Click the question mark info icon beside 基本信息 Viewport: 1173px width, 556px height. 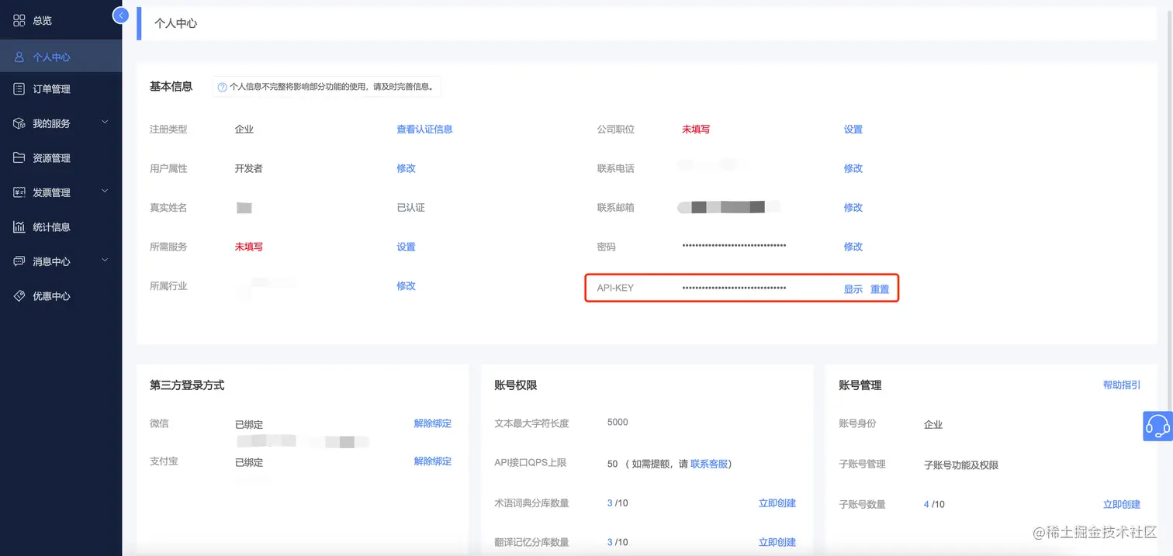[x=222, y=88]
